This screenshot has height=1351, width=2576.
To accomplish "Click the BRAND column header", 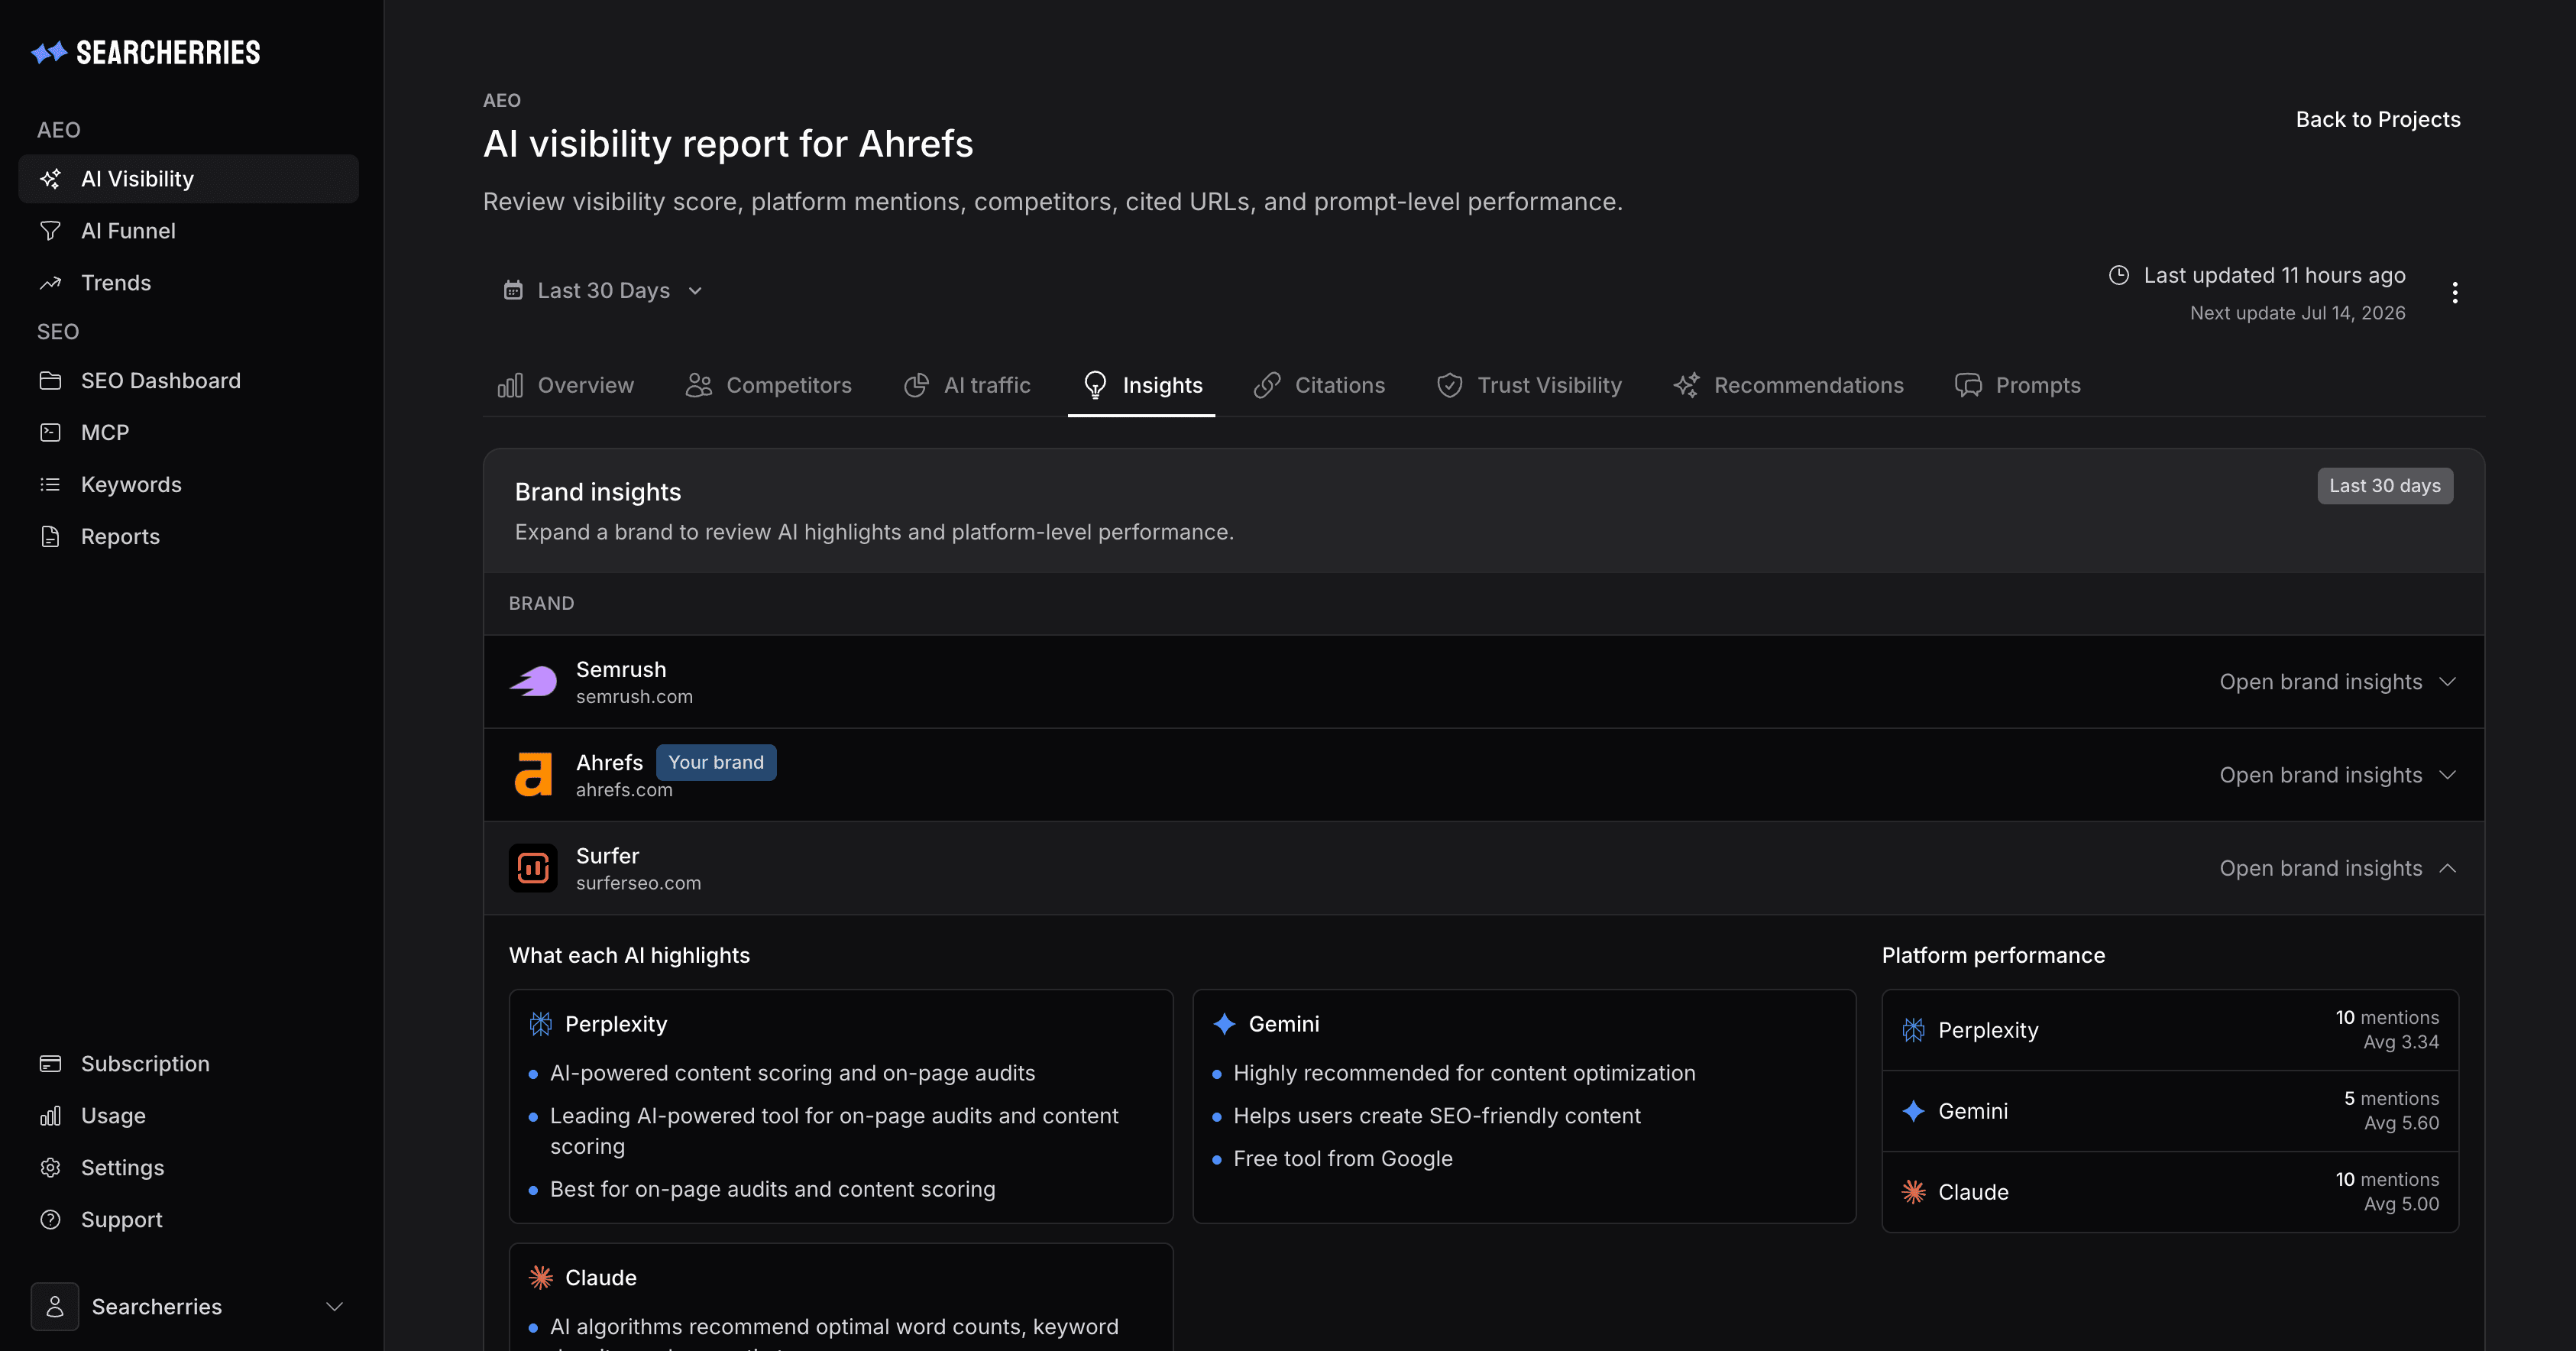I will pos(541,604).
